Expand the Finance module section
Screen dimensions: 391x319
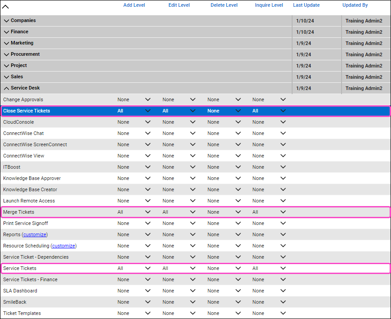tap(6, 32)
